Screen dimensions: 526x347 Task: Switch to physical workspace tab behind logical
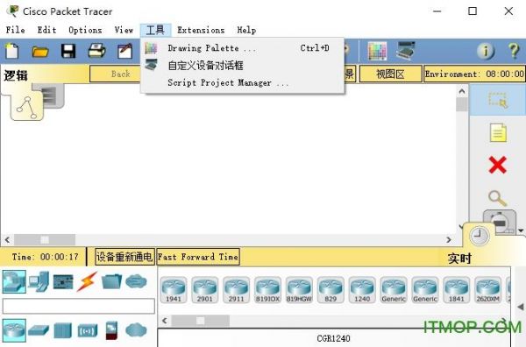pos(53,96)
